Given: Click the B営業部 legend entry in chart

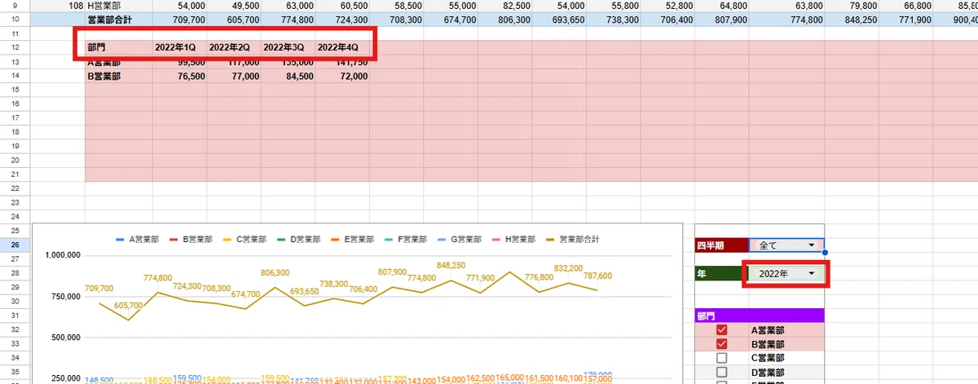Looking at the screenshot, I should click(x=190, y=240).
